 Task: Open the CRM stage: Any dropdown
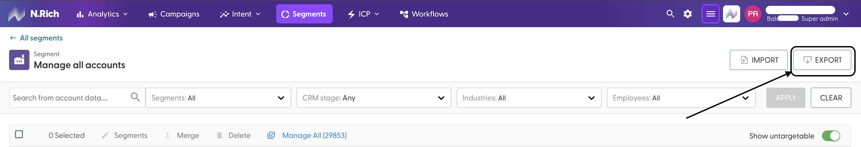(x=374, y=98)
